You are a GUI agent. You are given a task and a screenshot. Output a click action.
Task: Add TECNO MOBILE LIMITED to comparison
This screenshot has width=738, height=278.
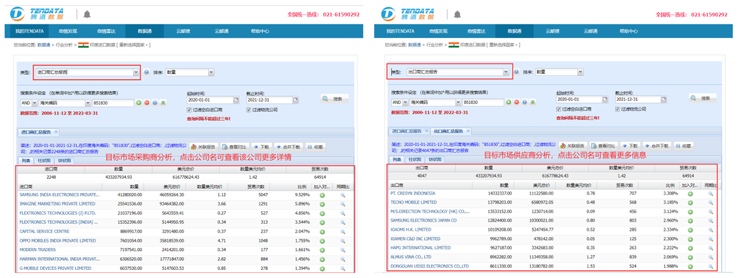[691, 203]
